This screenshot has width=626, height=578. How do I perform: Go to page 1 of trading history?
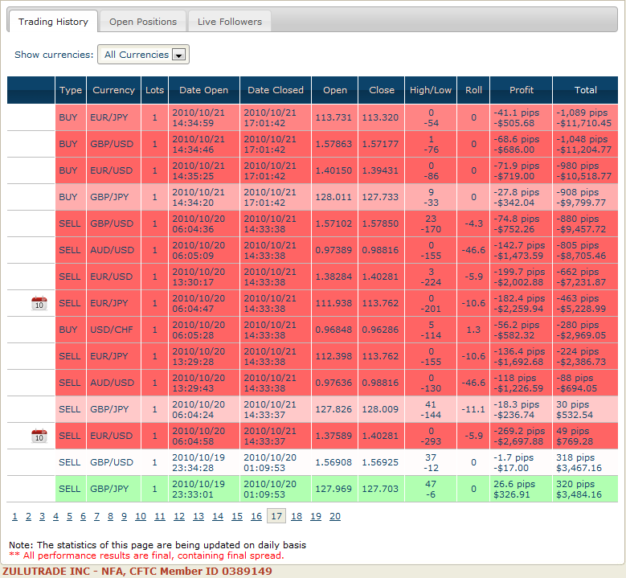click(x=14, y=516)
